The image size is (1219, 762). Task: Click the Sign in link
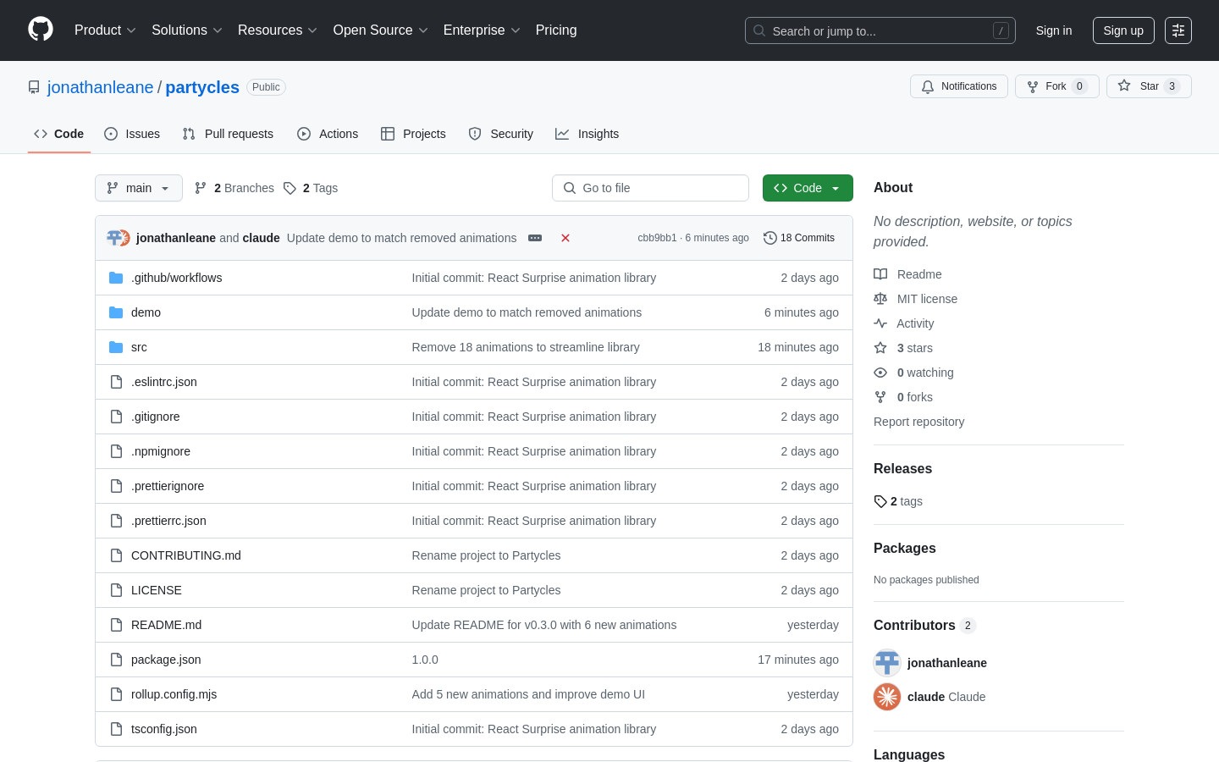[1054, 30]
